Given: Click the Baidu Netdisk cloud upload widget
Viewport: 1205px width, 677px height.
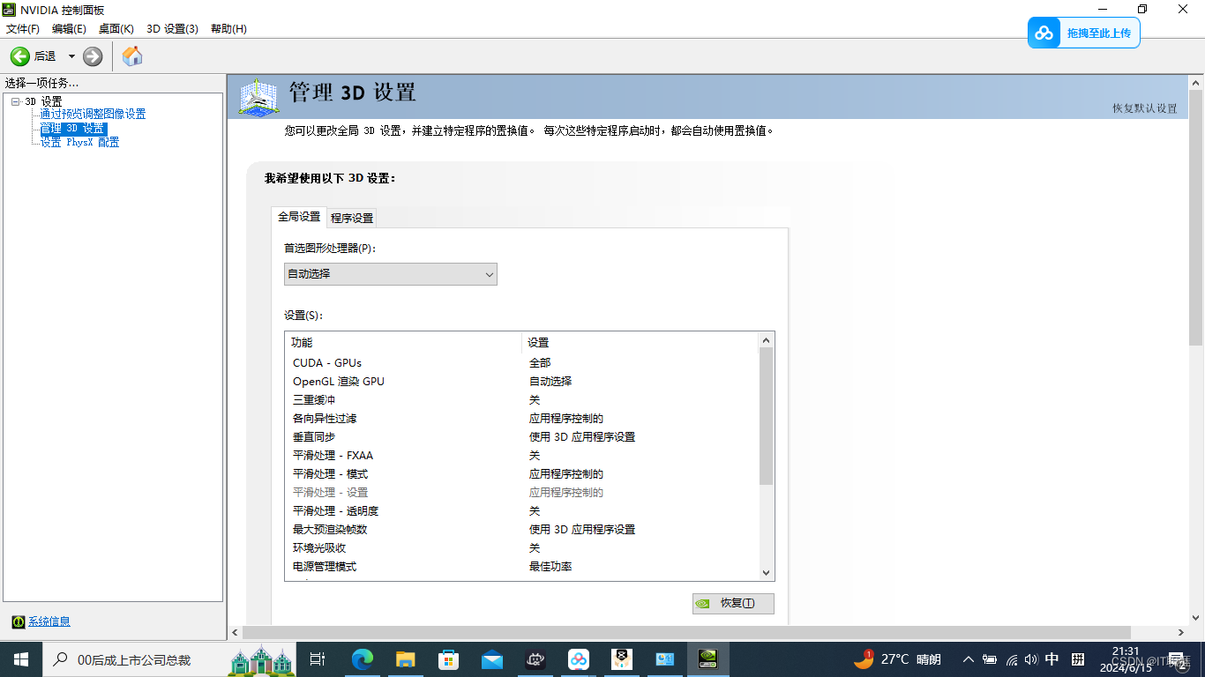Looking at the screenshot, I should click(x=1083, y=33).
